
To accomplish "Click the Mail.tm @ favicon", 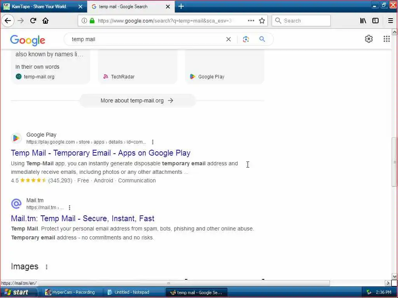I will [x=16, y=204].
